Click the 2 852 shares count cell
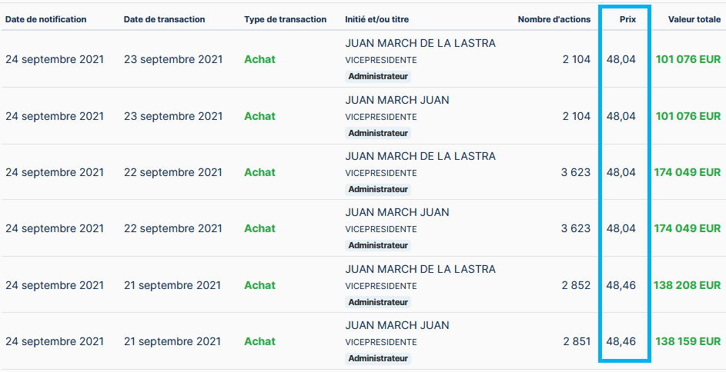Viewport: 726px width, 372px height. pyautogui.click(x=576, y=285)
